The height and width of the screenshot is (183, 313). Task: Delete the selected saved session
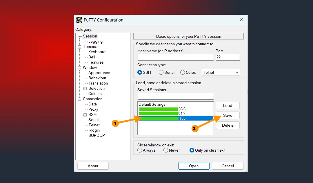tap(228, 125)
